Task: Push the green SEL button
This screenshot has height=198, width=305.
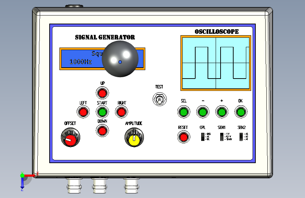Action: 184,112
